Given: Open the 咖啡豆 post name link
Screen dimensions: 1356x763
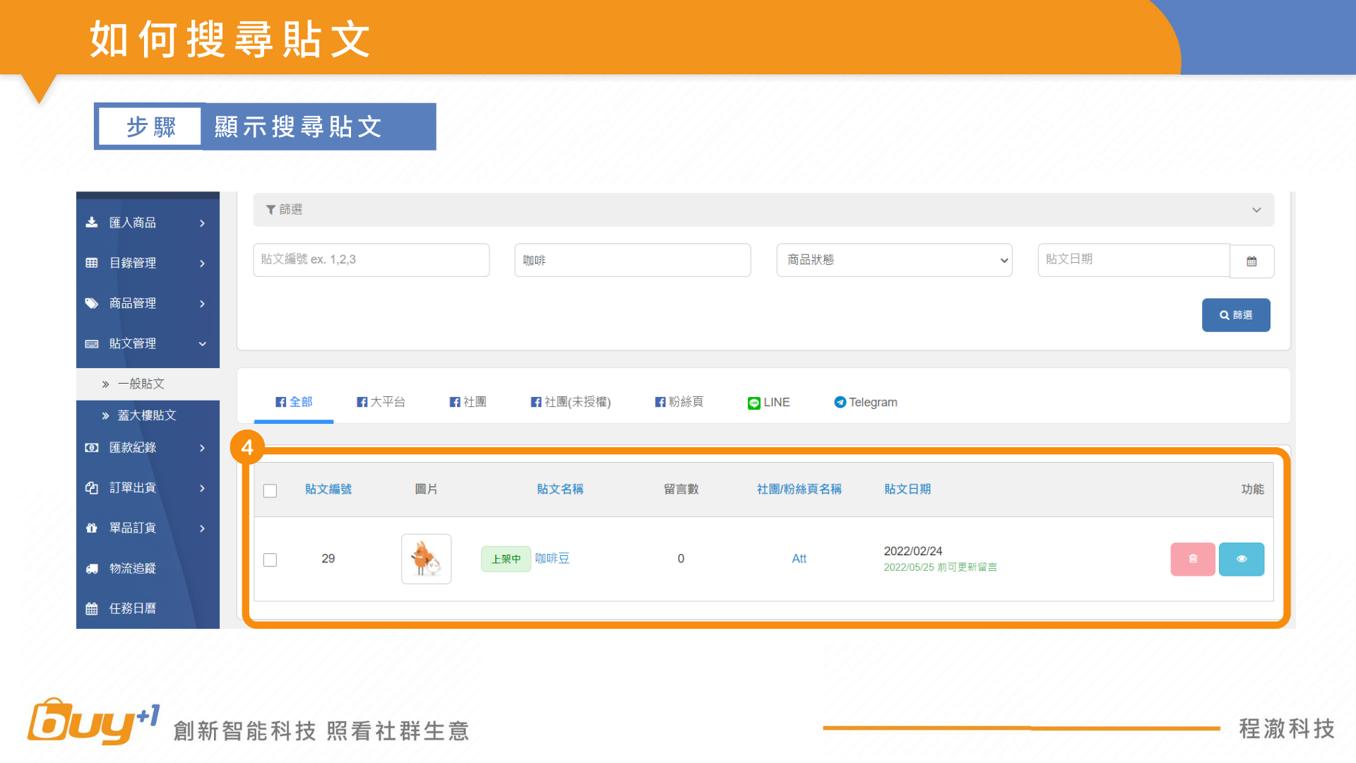Looking at the screenshot, I should [552, 558].
